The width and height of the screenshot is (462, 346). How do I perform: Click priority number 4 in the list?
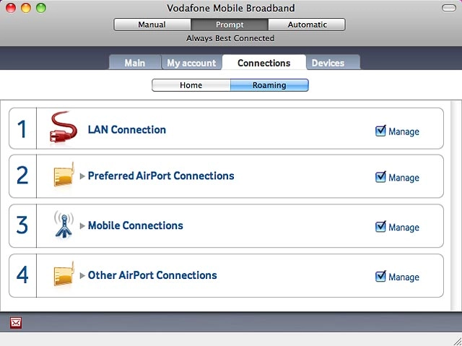click(22, 274)
